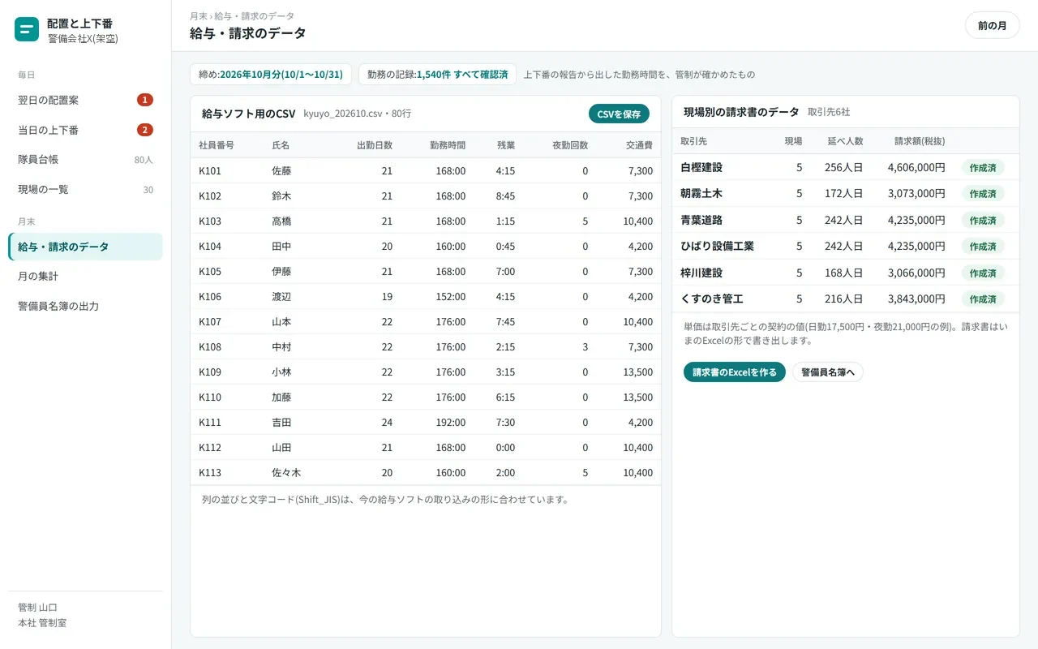
Task: Select client 朝霧土木 in invoice table
Action: [x=701, y=194]
